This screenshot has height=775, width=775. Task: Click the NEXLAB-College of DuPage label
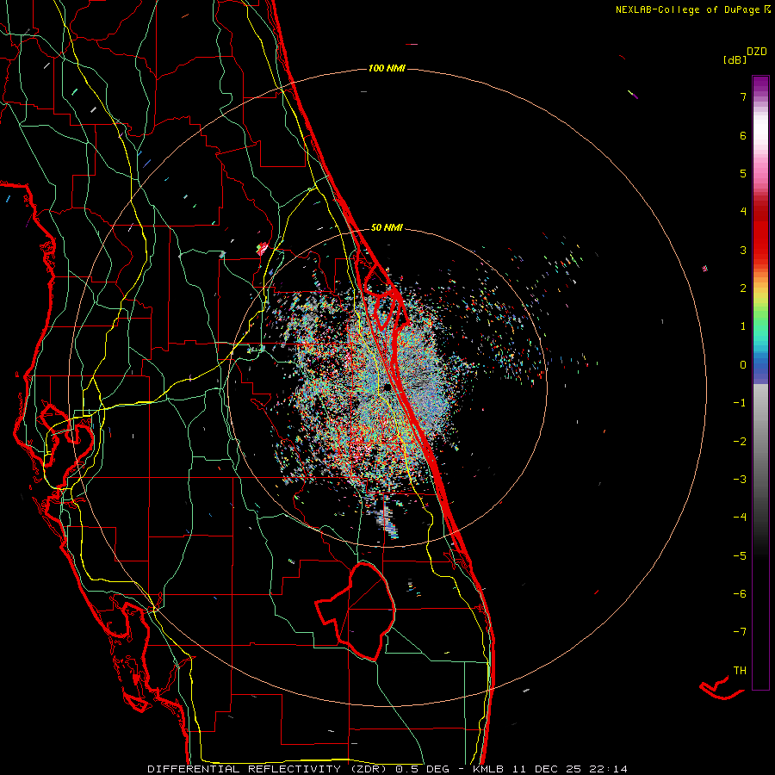687,9
